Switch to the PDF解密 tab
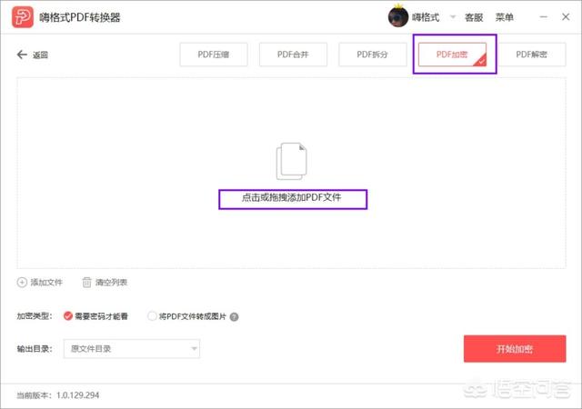582x409 pixels. coord(532,55)
